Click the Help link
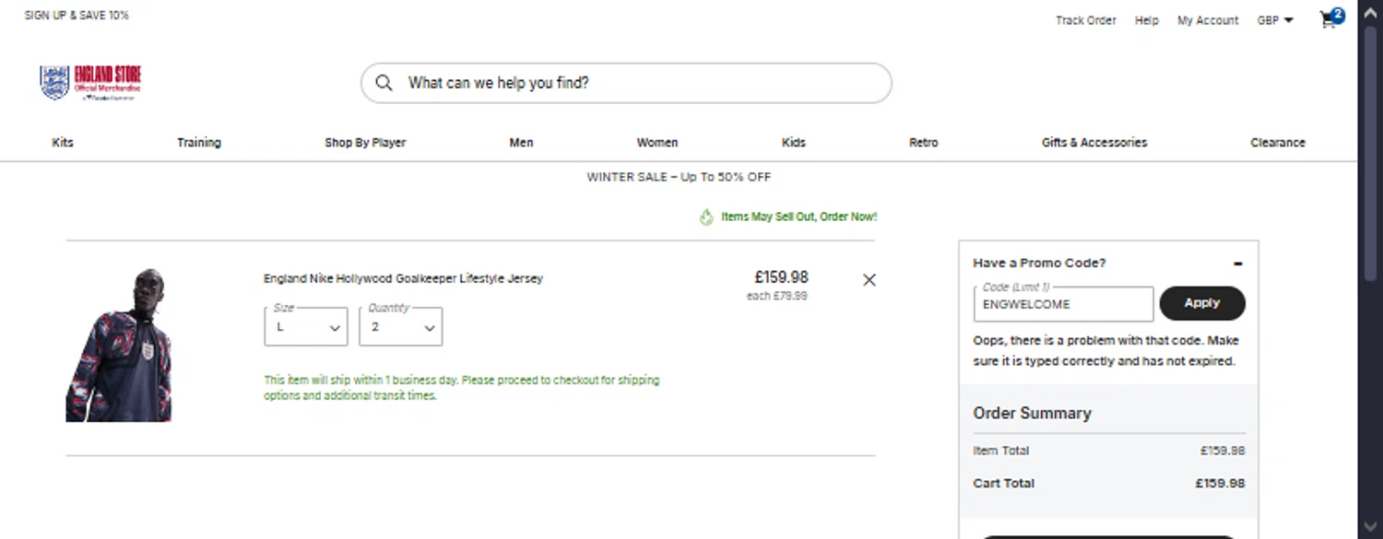Viewport: 1383px width, 539px height. 1146,20
